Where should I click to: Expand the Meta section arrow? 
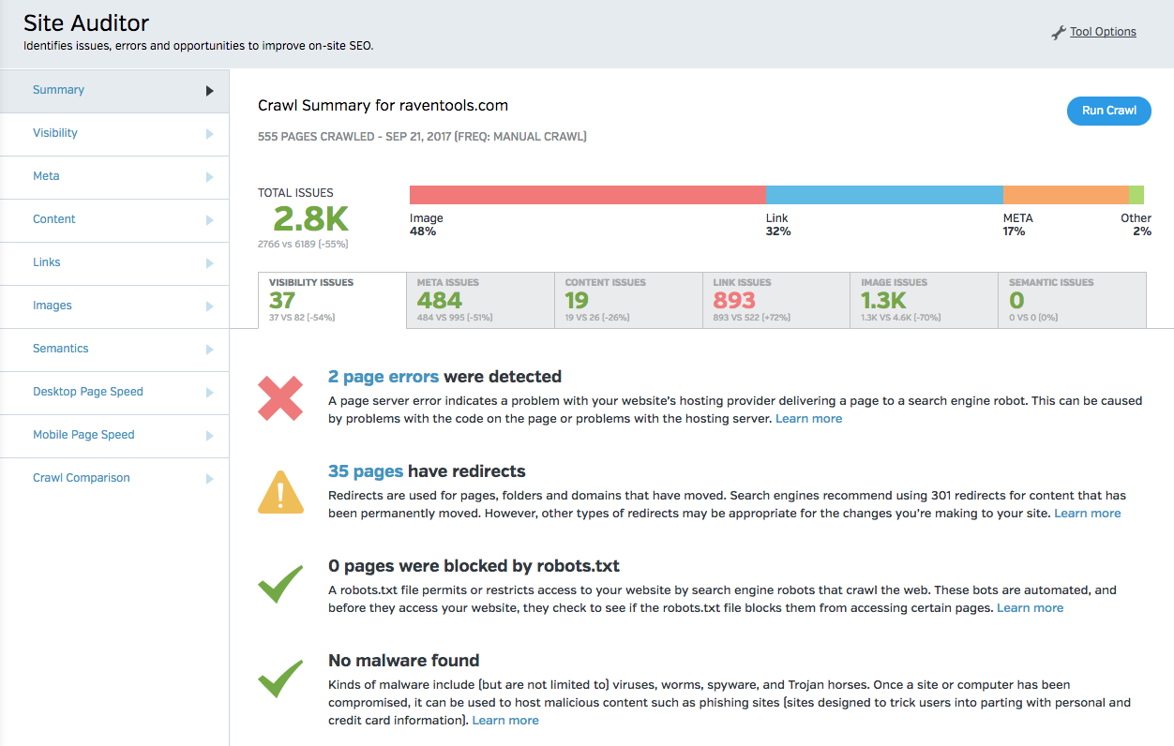point(209,177)
